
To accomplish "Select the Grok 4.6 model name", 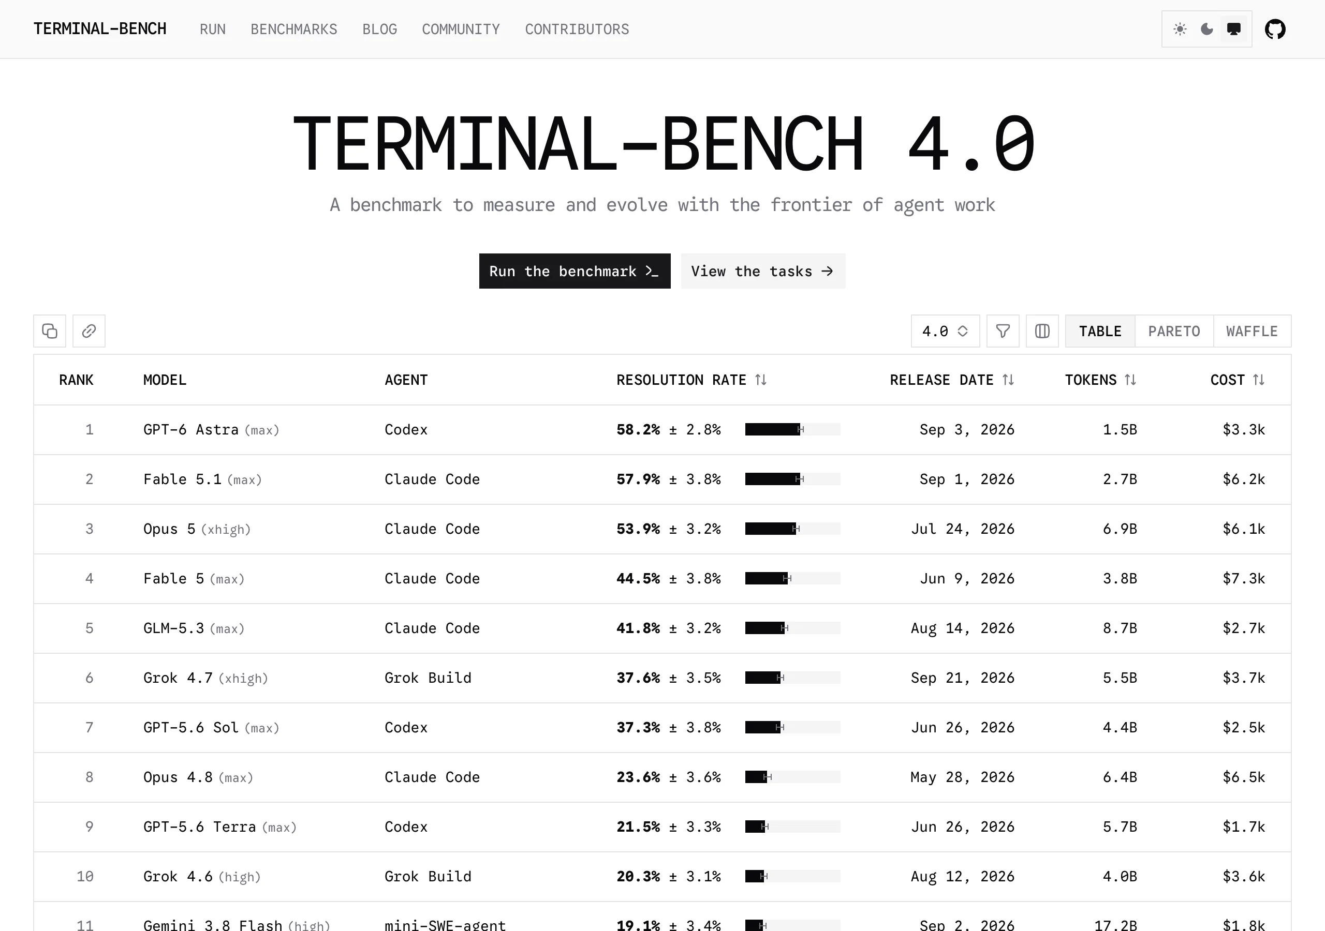I will pyautogui.click(x=178, y=876).
